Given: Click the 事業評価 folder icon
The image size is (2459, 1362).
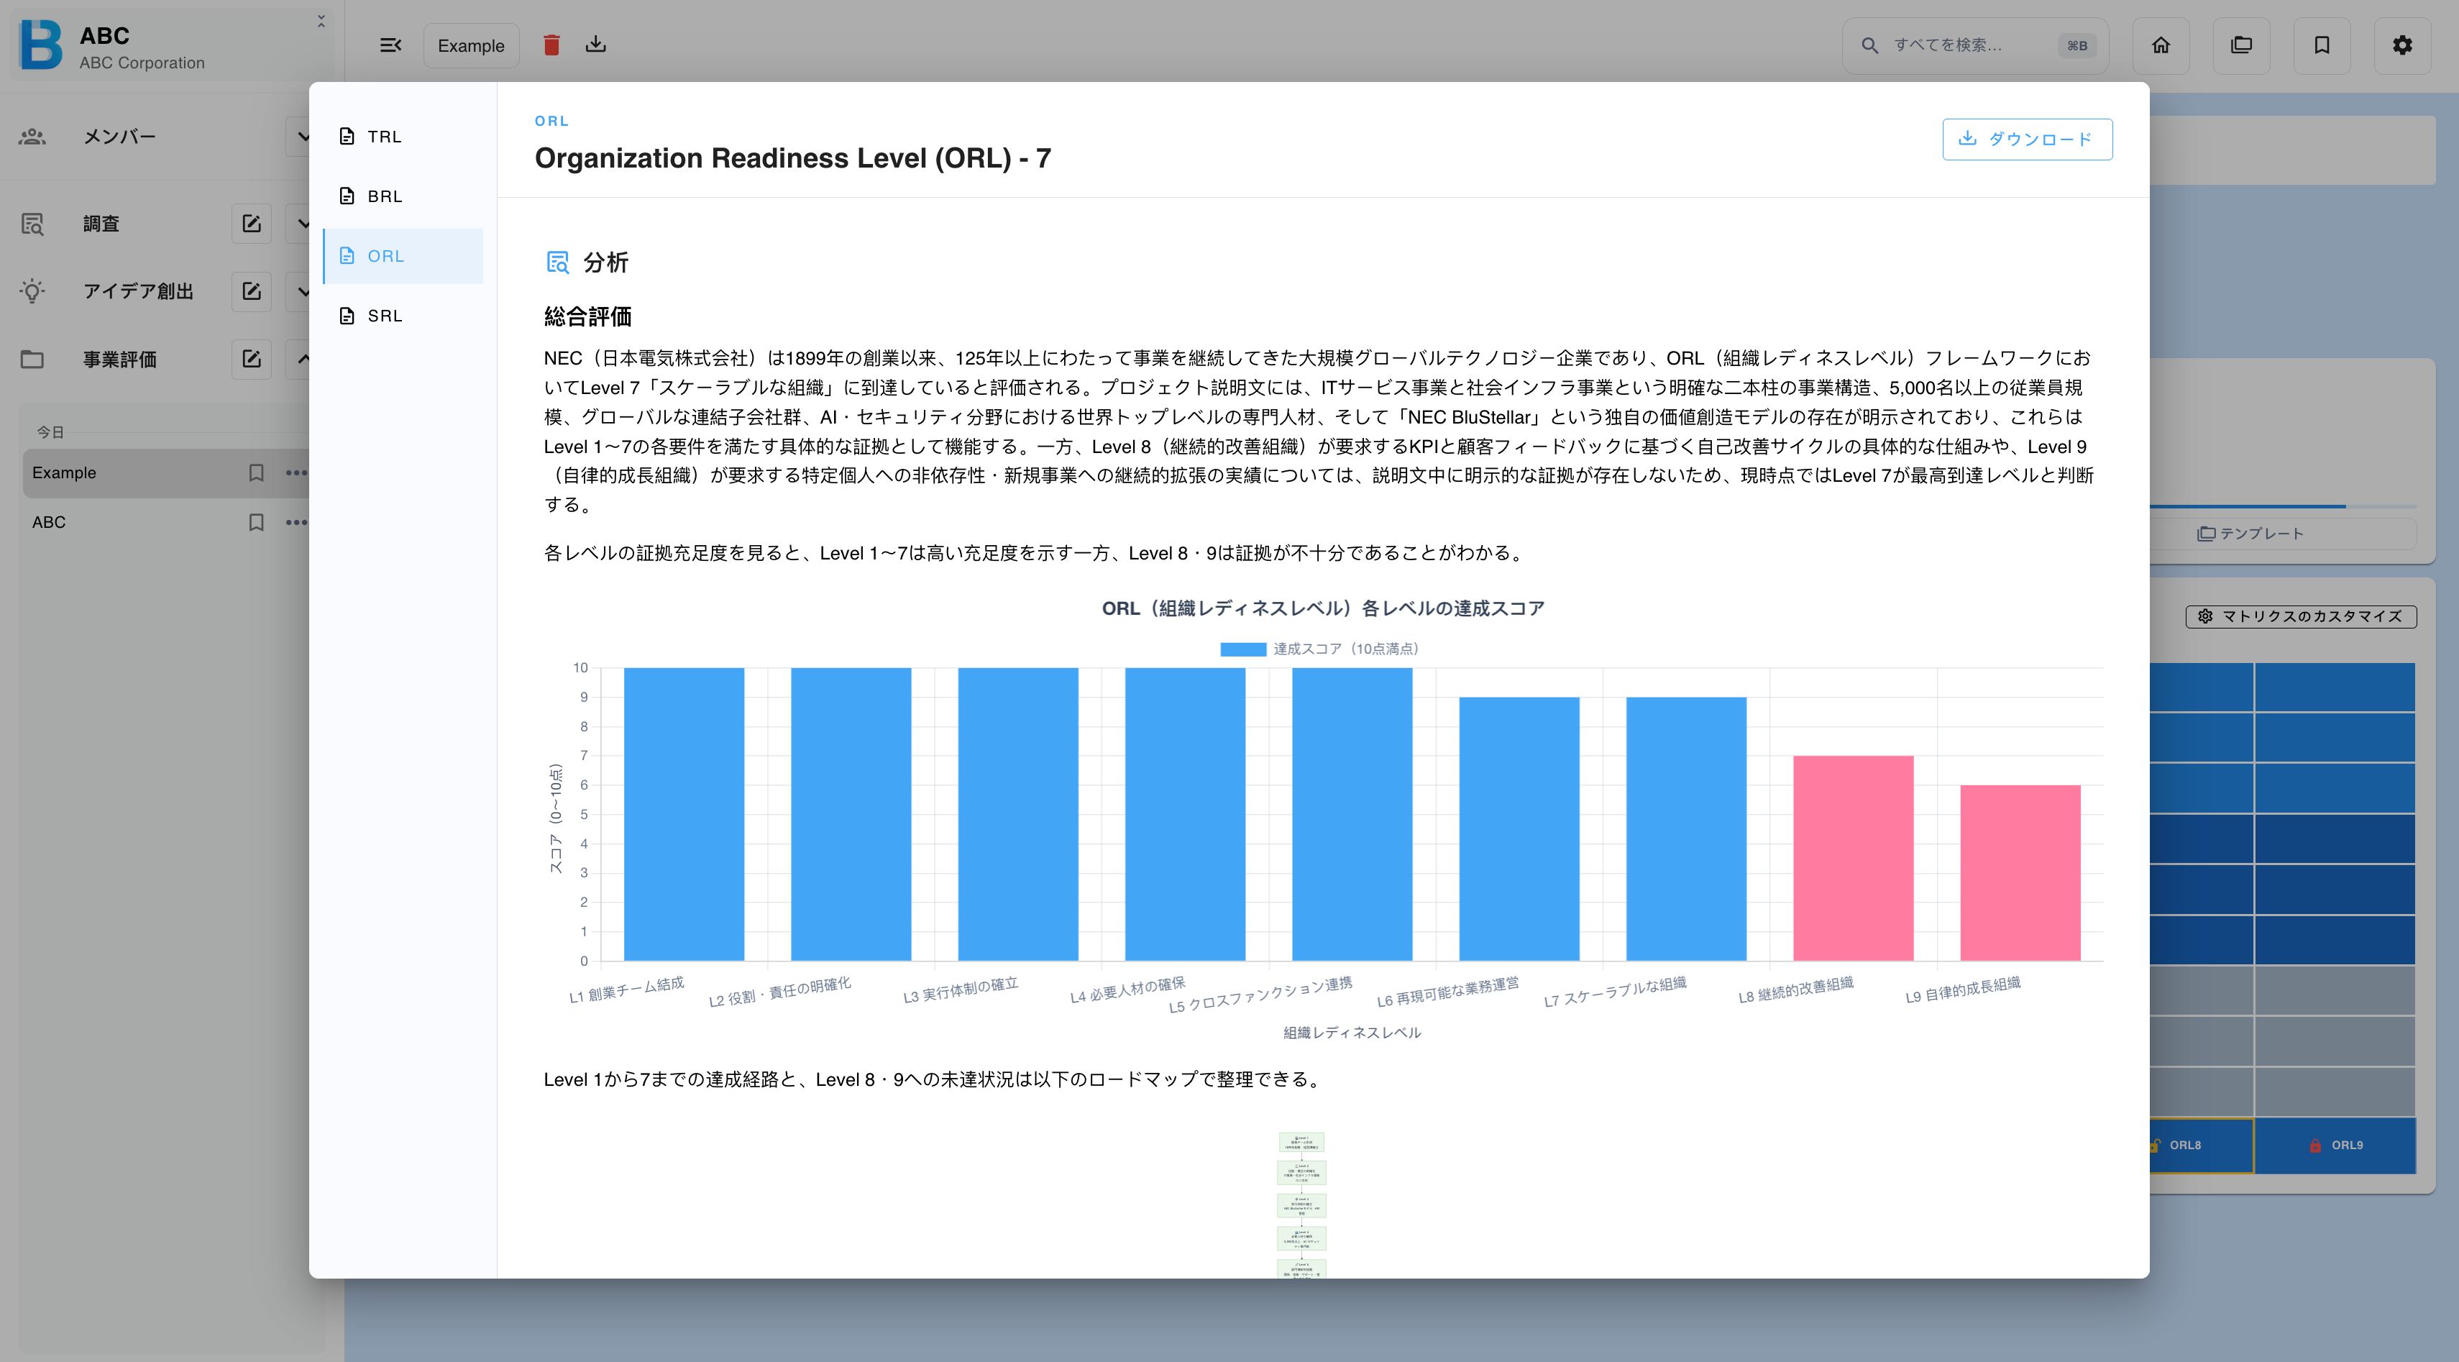Looking at the screenshot, I should [x=32, y=359].
